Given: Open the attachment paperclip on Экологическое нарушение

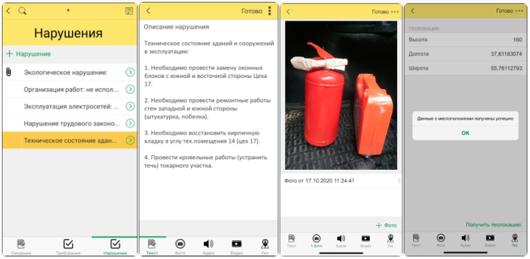Looking at the screenshot, I should click(x=9, y=72).
